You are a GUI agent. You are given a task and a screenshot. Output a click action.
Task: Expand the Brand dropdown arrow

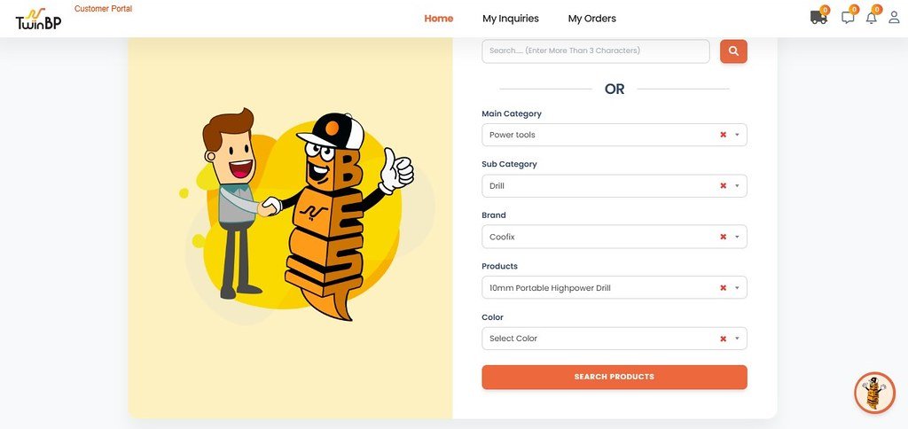pos(737,237)
